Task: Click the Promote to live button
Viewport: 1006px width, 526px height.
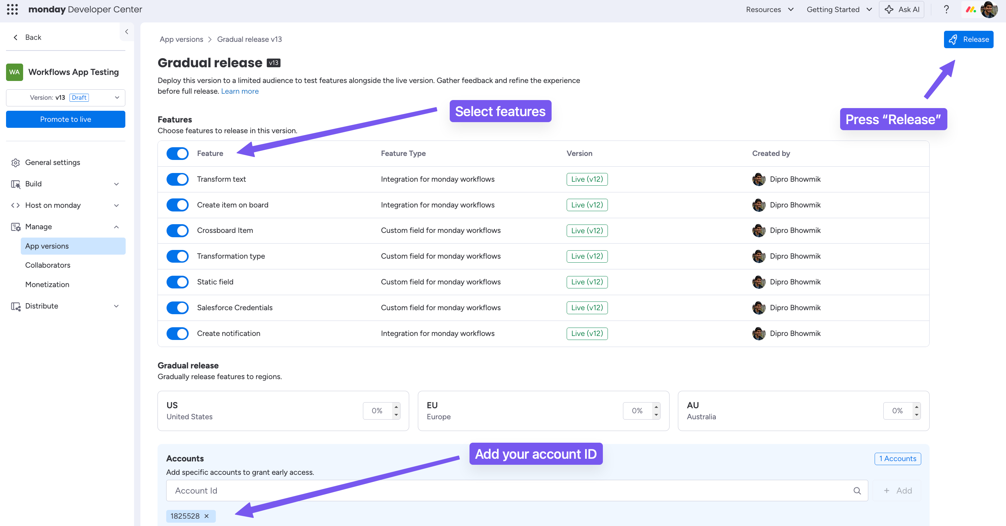Action: [x=66, y=119]
